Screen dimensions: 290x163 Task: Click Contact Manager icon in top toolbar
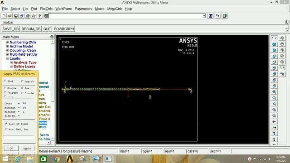click(x=225, y=16)
